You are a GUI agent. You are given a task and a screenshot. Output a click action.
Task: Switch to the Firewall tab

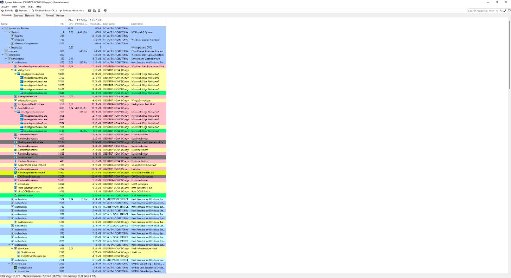point(50,15)
